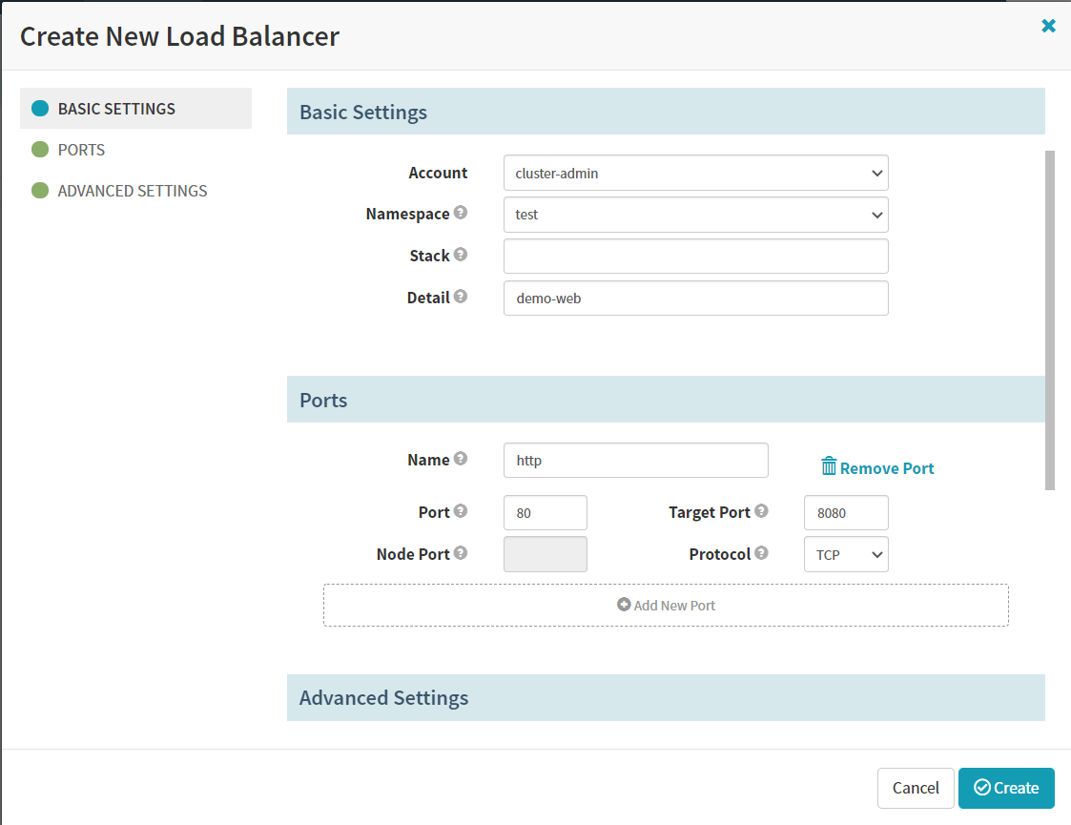Click the plus icon in Add New Port
This screenshot has height=825, width=1071.
coord(624,605)
